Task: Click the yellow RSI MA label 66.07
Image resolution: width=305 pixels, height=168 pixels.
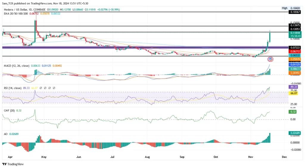Action: click(x=293, y=93)
